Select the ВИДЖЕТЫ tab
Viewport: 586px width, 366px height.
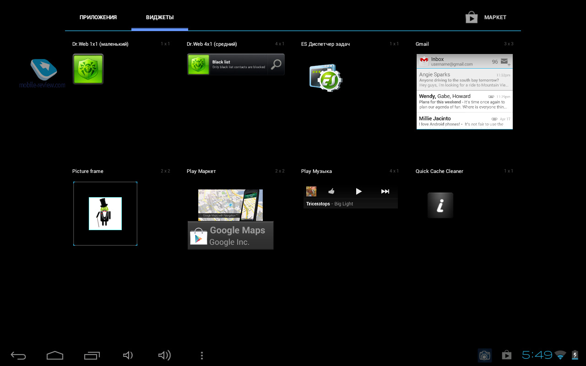tap(160, 17)
